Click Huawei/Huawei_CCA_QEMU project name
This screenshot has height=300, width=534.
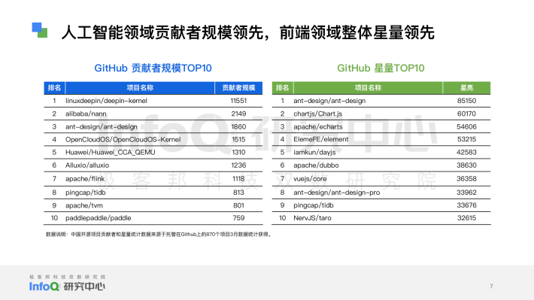pyautogui.click(x=111, y=152)
